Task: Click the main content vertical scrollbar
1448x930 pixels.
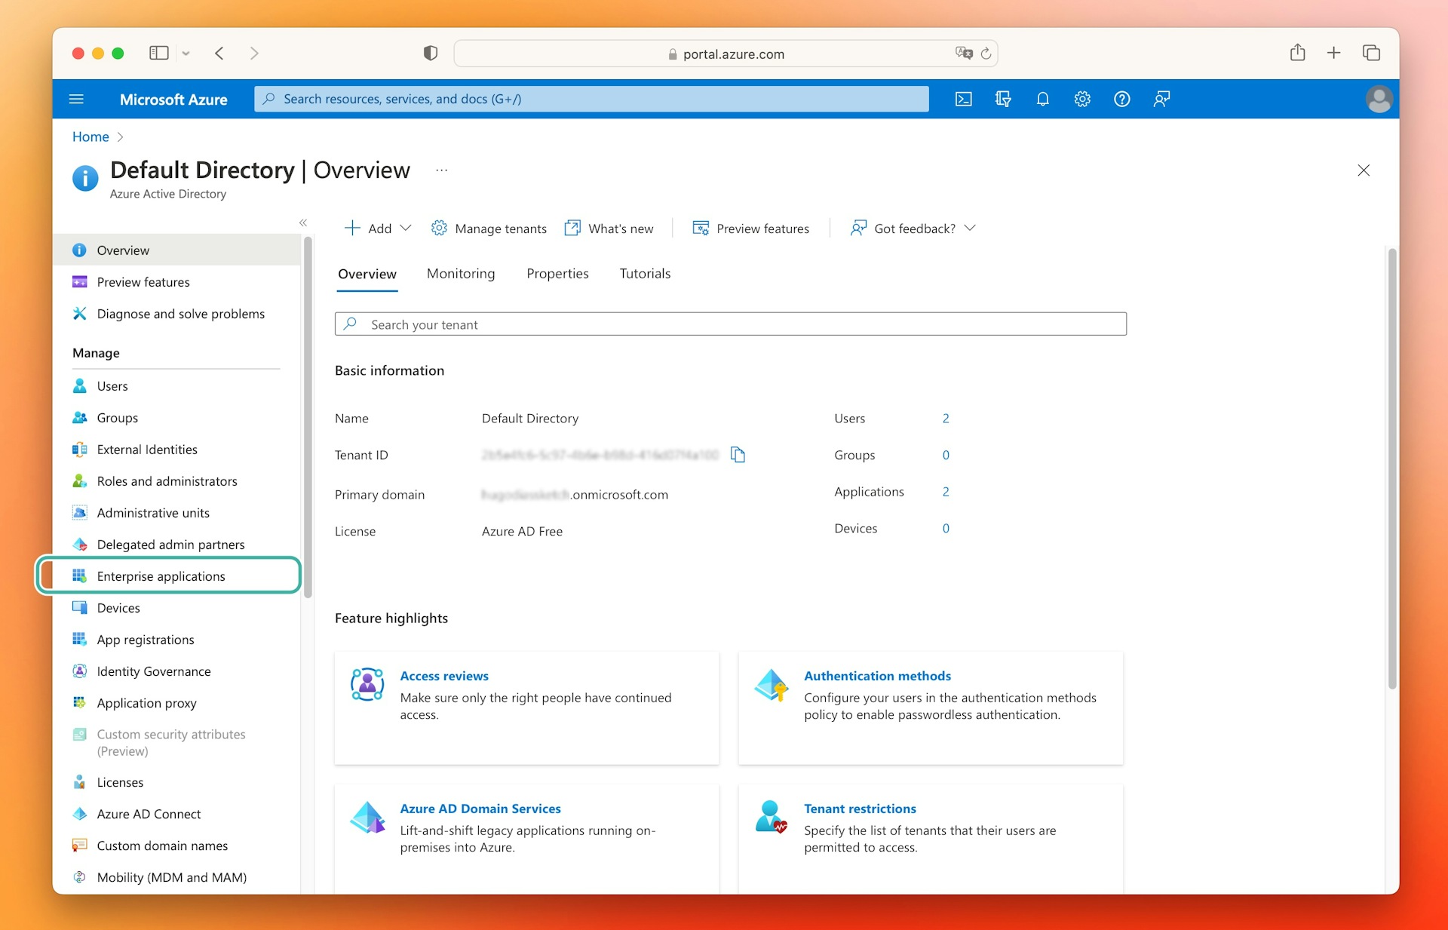Action: click(1392, 468)
